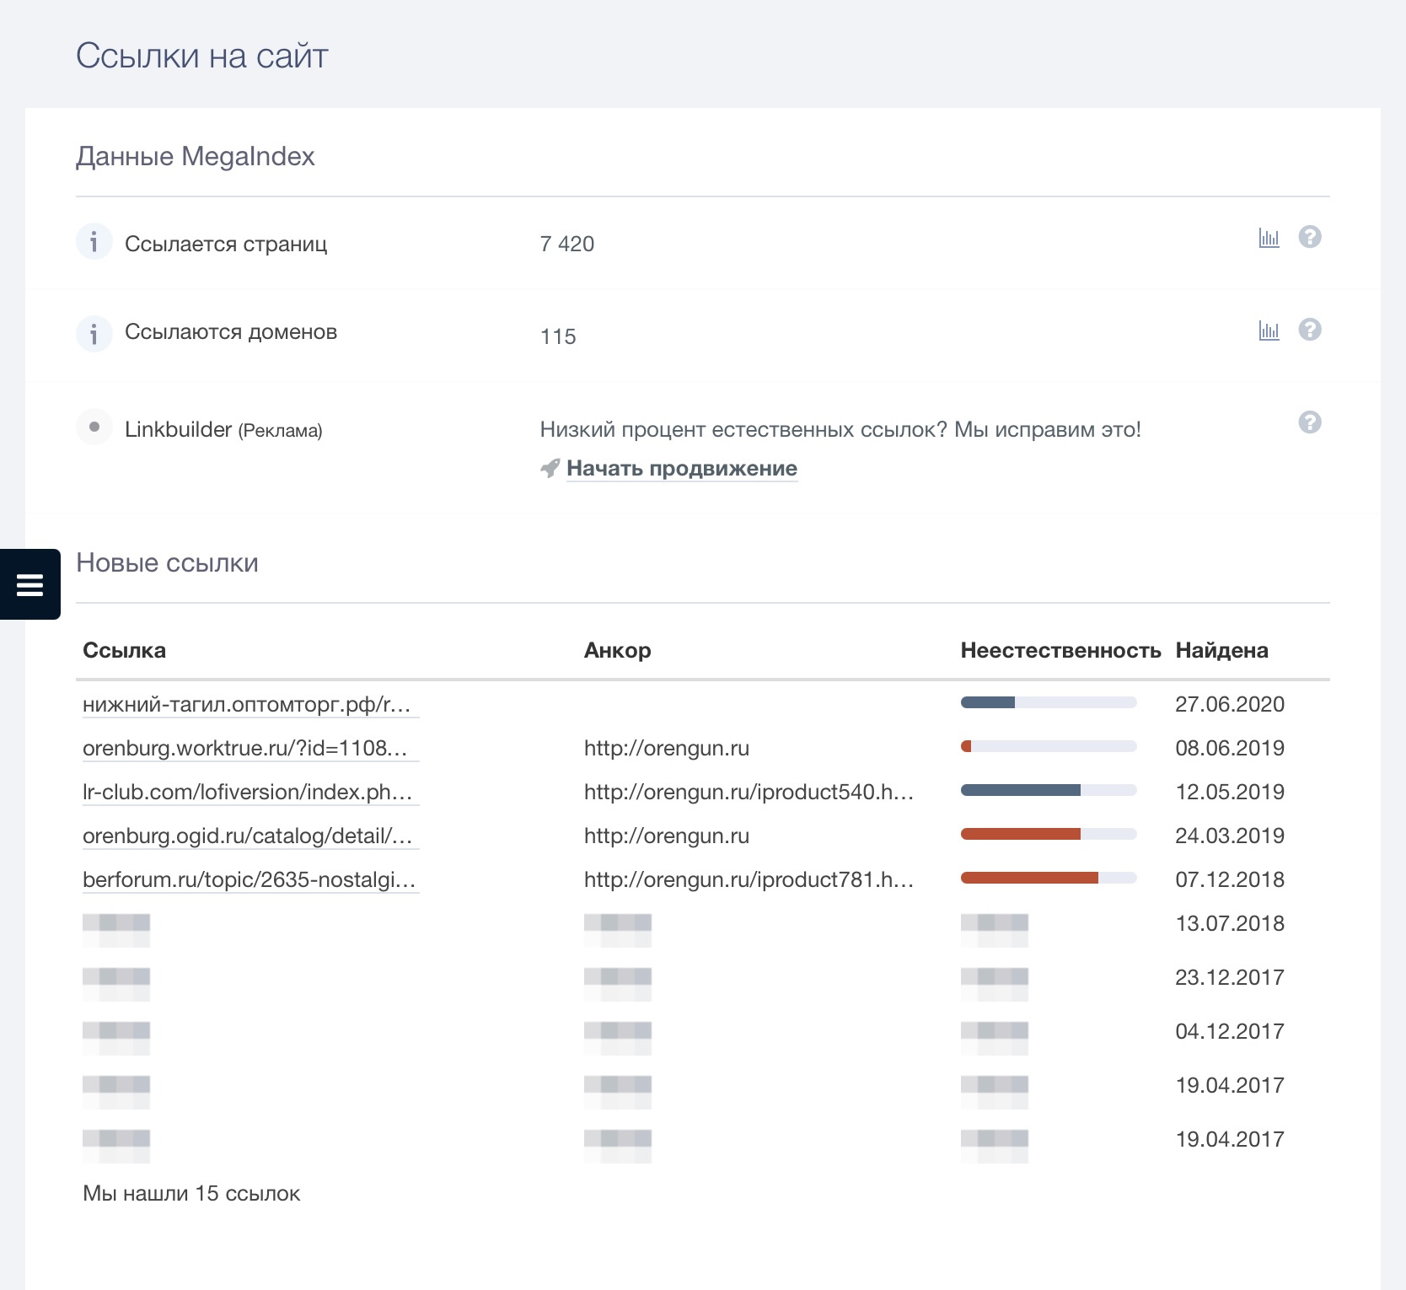Click Найдена column header
Viewport: 1406px width, 1290px height.
[x=1221, y=650]
